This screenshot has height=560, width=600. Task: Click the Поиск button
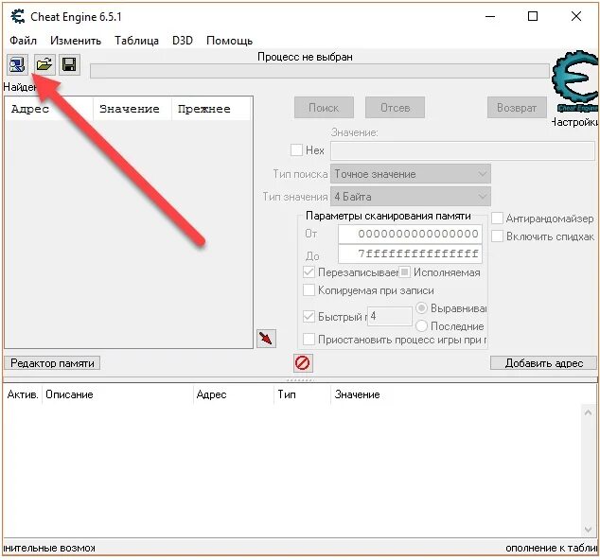(x=324, y=108)
